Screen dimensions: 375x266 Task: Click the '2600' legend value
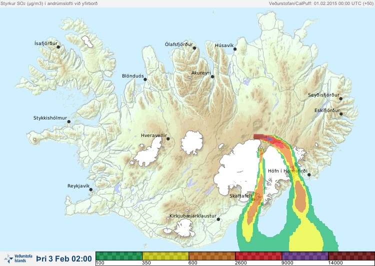coord(241,263)
